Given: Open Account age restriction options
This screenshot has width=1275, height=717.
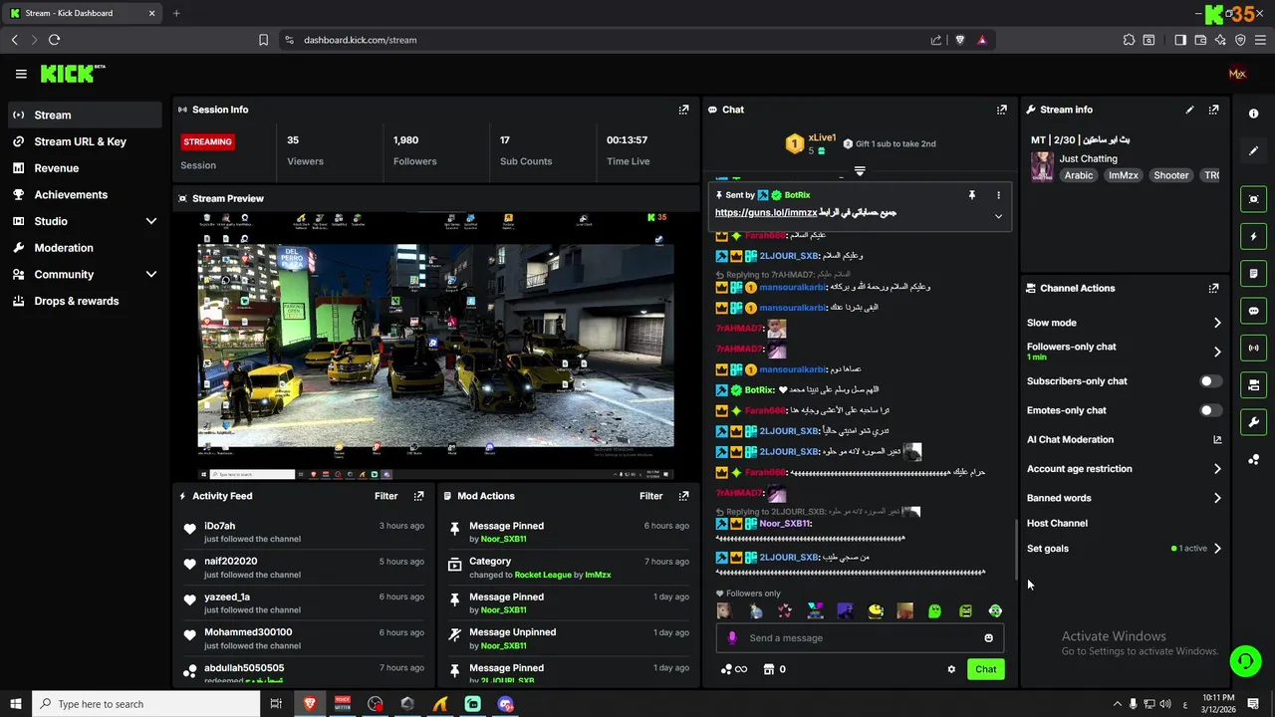Looking at the screenshot, I should [x=1125, y=469].
